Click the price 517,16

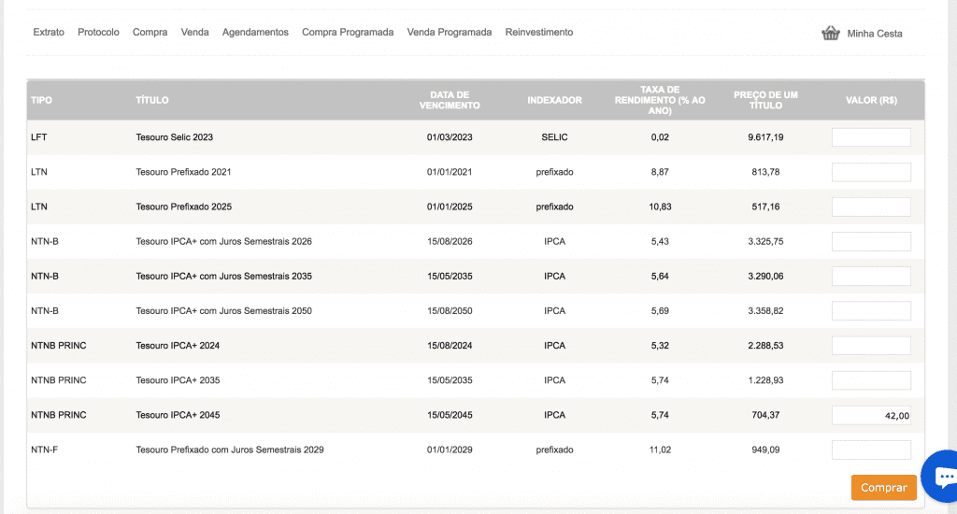point(765,207)
